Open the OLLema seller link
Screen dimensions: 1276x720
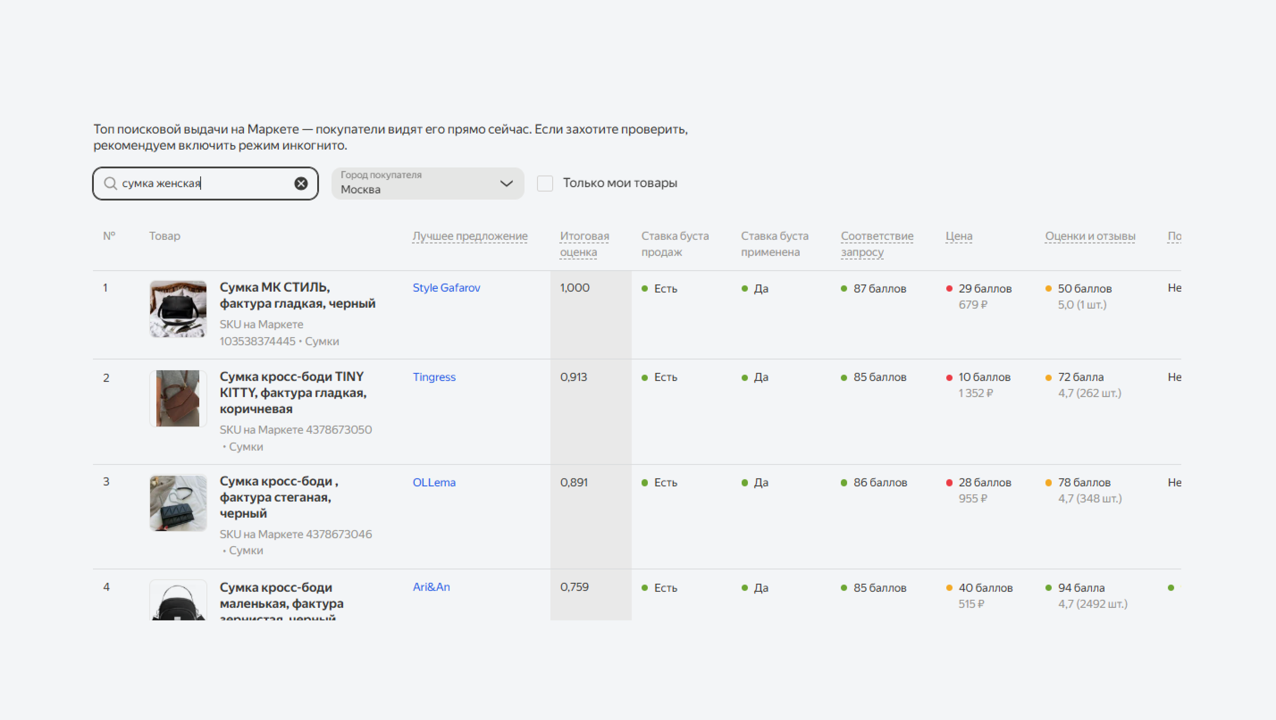(x=434, y=482)
